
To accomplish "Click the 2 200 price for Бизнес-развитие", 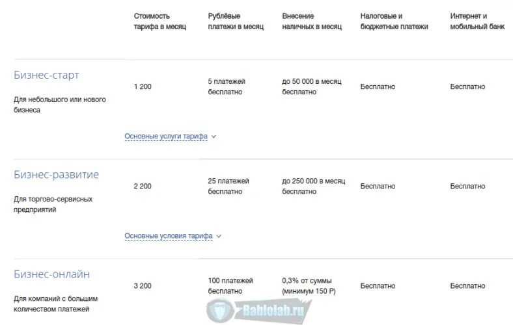I will click(x=143, y=186).
